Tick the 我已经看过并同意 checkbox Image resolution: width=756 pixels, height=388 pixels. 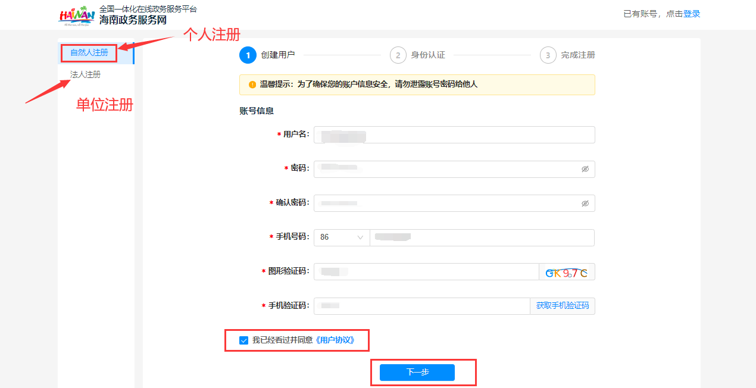click(x=243, y=340)
